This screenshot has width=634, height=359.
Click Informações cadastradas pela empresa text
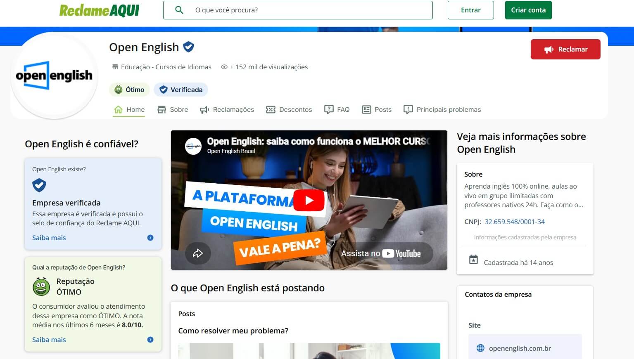525,237
